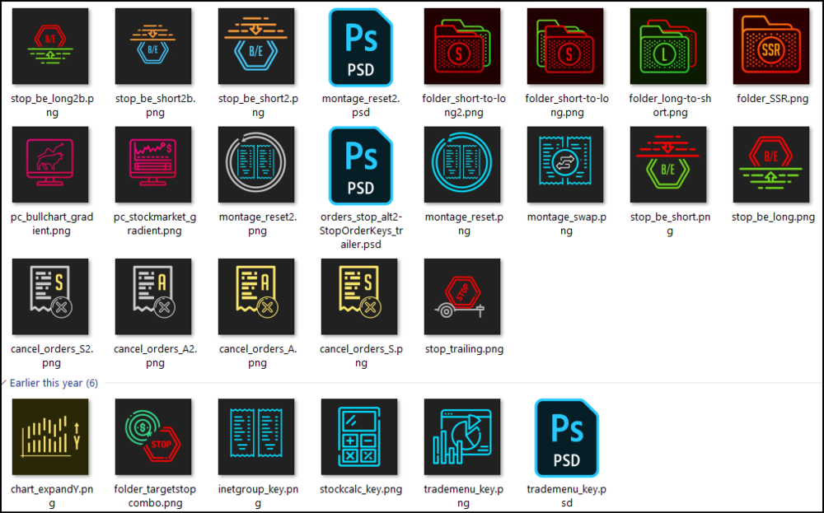The image size is (824, 513).
Task: Open the montage_swap.png thumbnail
Action: (x=566, y=165)
